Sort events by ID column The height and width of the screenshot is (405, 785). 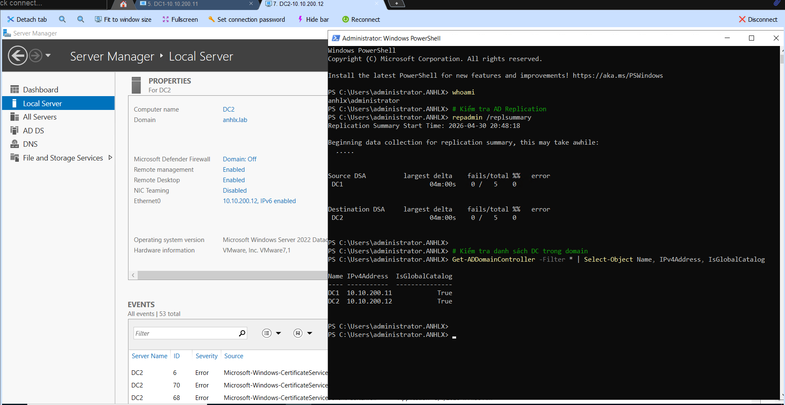177,356
